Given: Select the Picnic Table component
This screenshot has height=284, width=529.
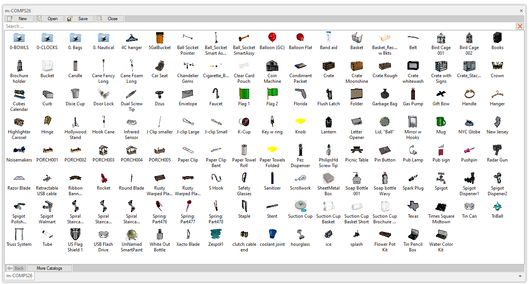Looking at the screenshot, I should [x=356, y=150].
